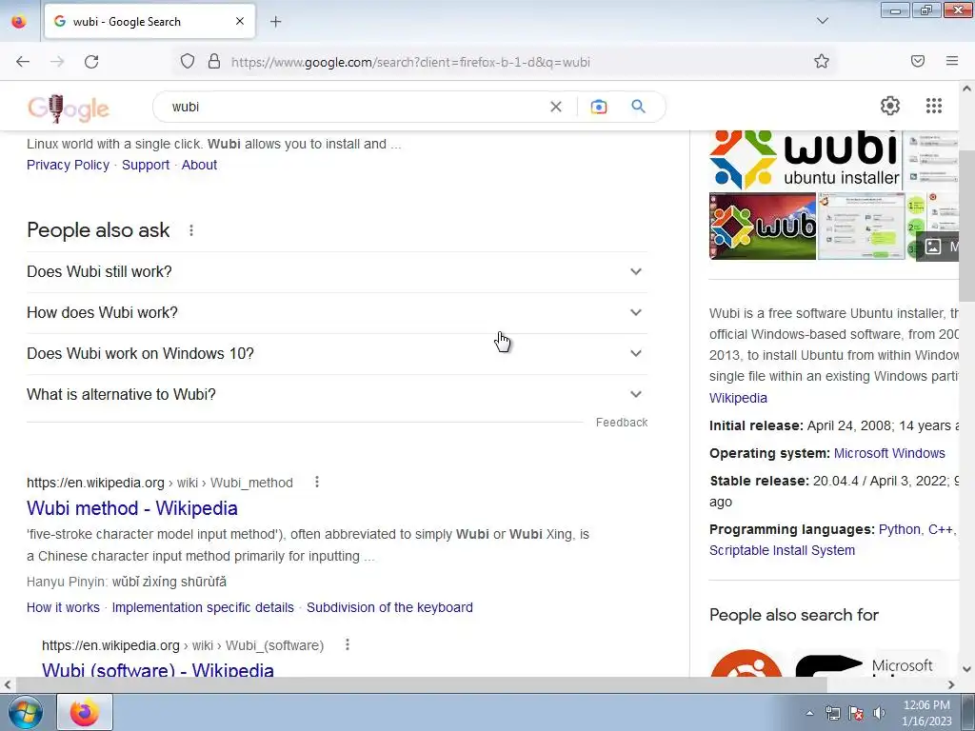Open the Wubi installer screenshot thumbnail

[x=861, y=227]
